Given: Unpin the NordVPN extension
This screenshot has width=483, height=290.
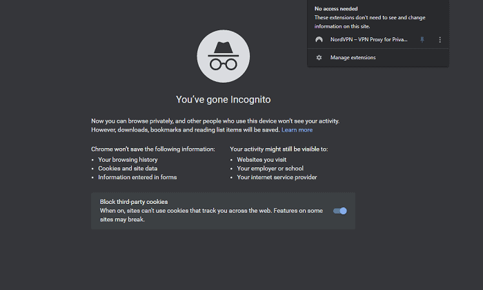Looking at the screenshot, I should (x=422, y=40).
